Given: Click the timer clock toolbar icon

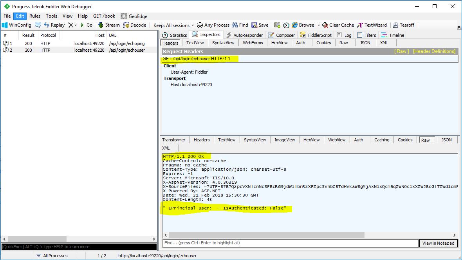Looking at the screenshot, I should [286, 25].
